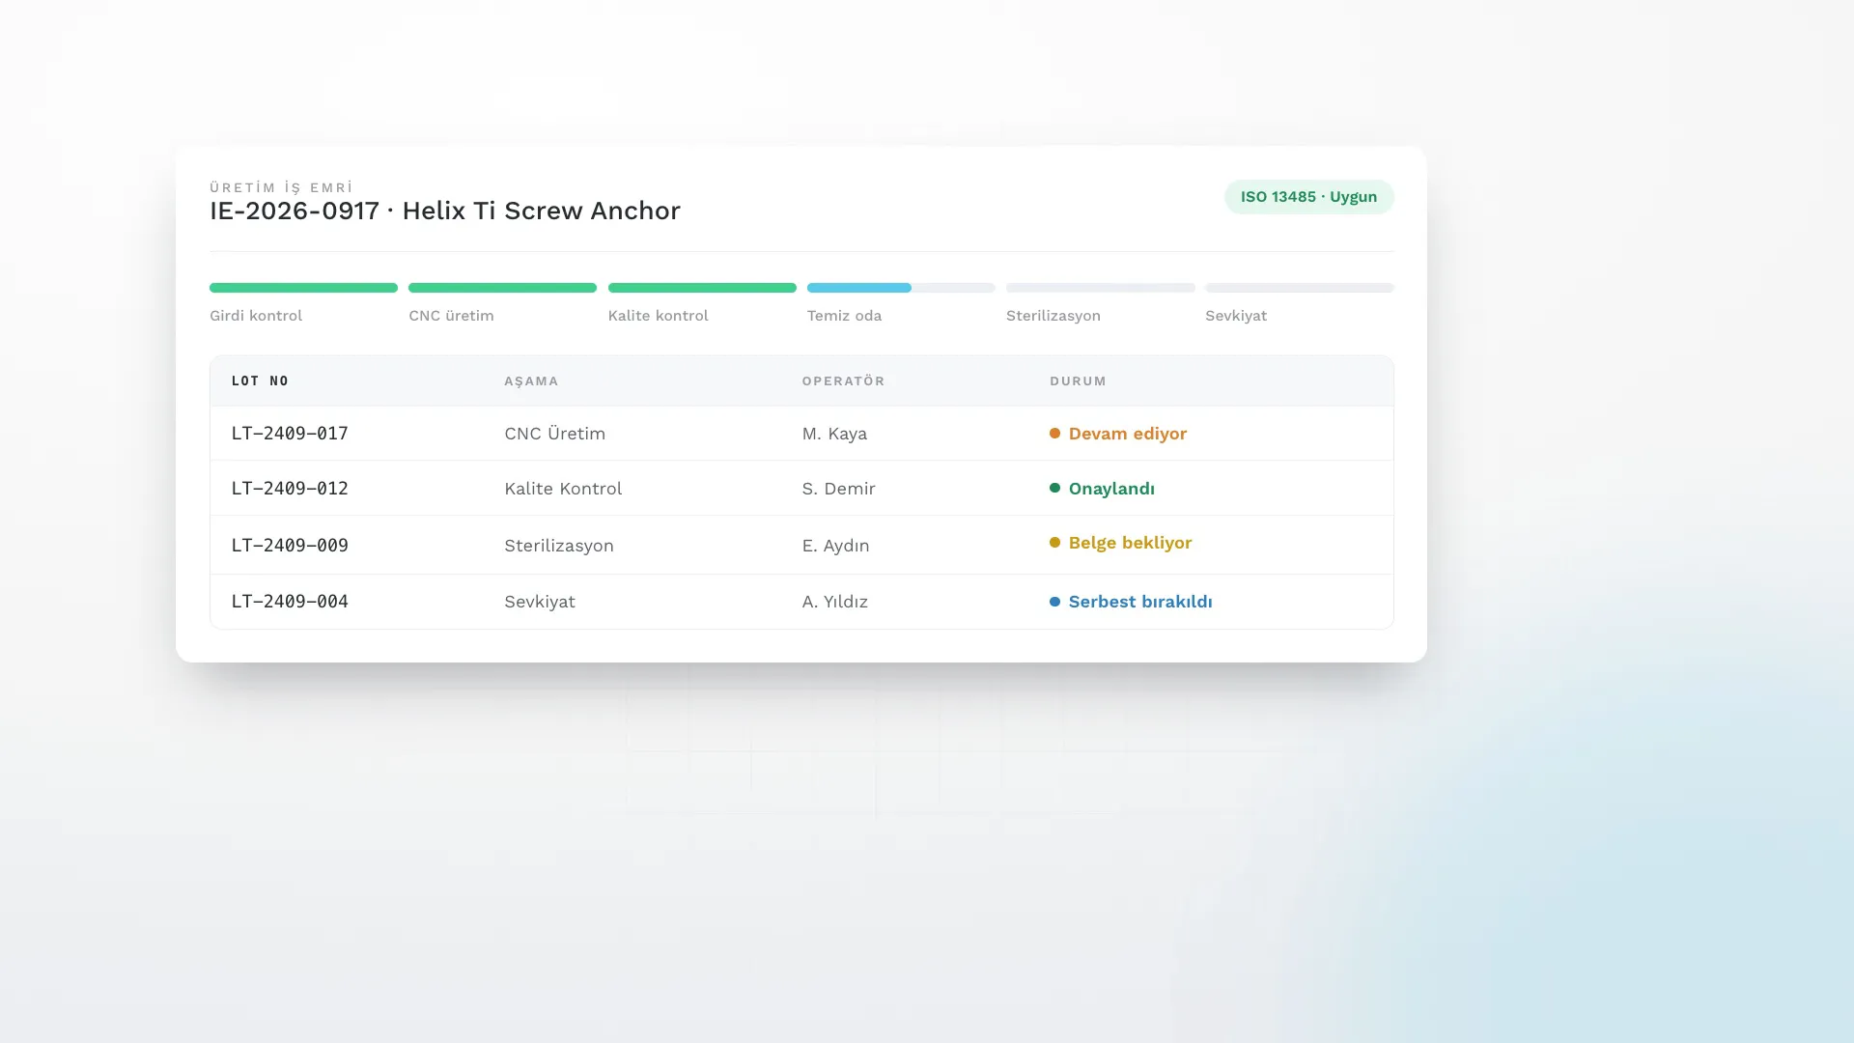Sort by LOT NO column header
Viewport: 1854px width, 1043px height.
pyautogui.click(x=260, y=381)
